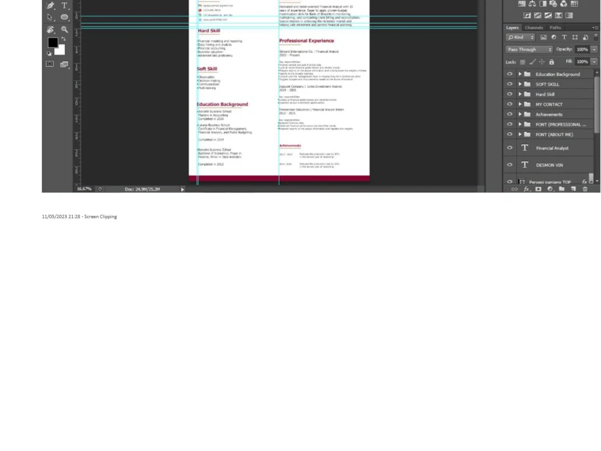The width and height of the screenshot is (601, 451).
Task: Add a Hue/Saturation adjustment
Action: point(522,4)
